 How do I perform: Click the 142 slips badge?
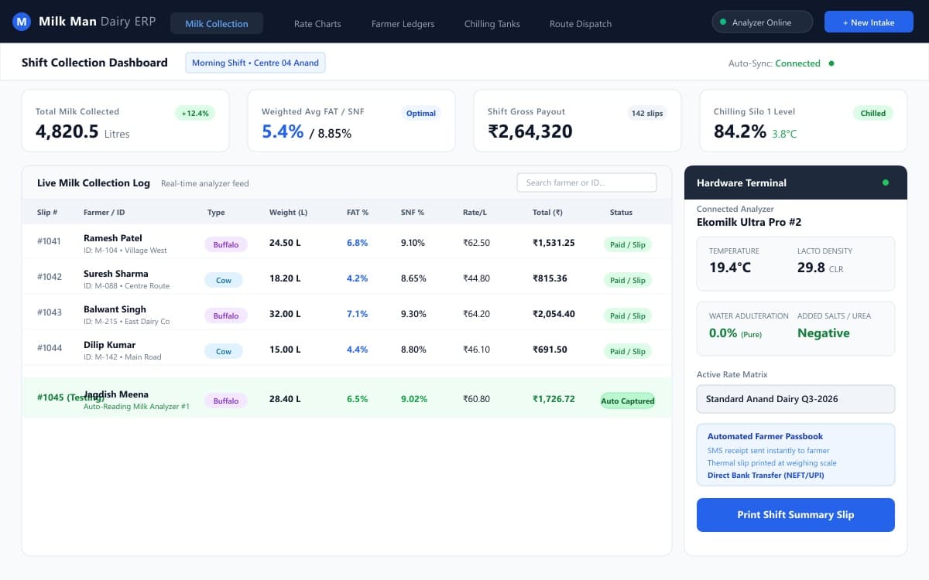click(x=647, y=113)
